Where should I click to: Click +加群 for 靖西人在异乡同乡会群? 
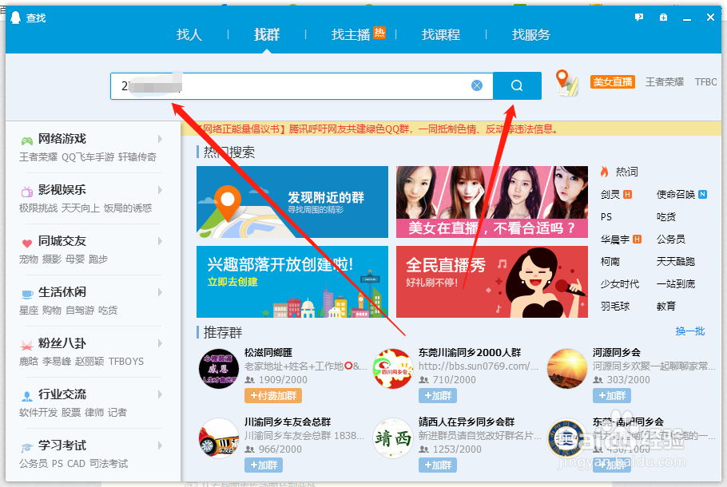438,465
